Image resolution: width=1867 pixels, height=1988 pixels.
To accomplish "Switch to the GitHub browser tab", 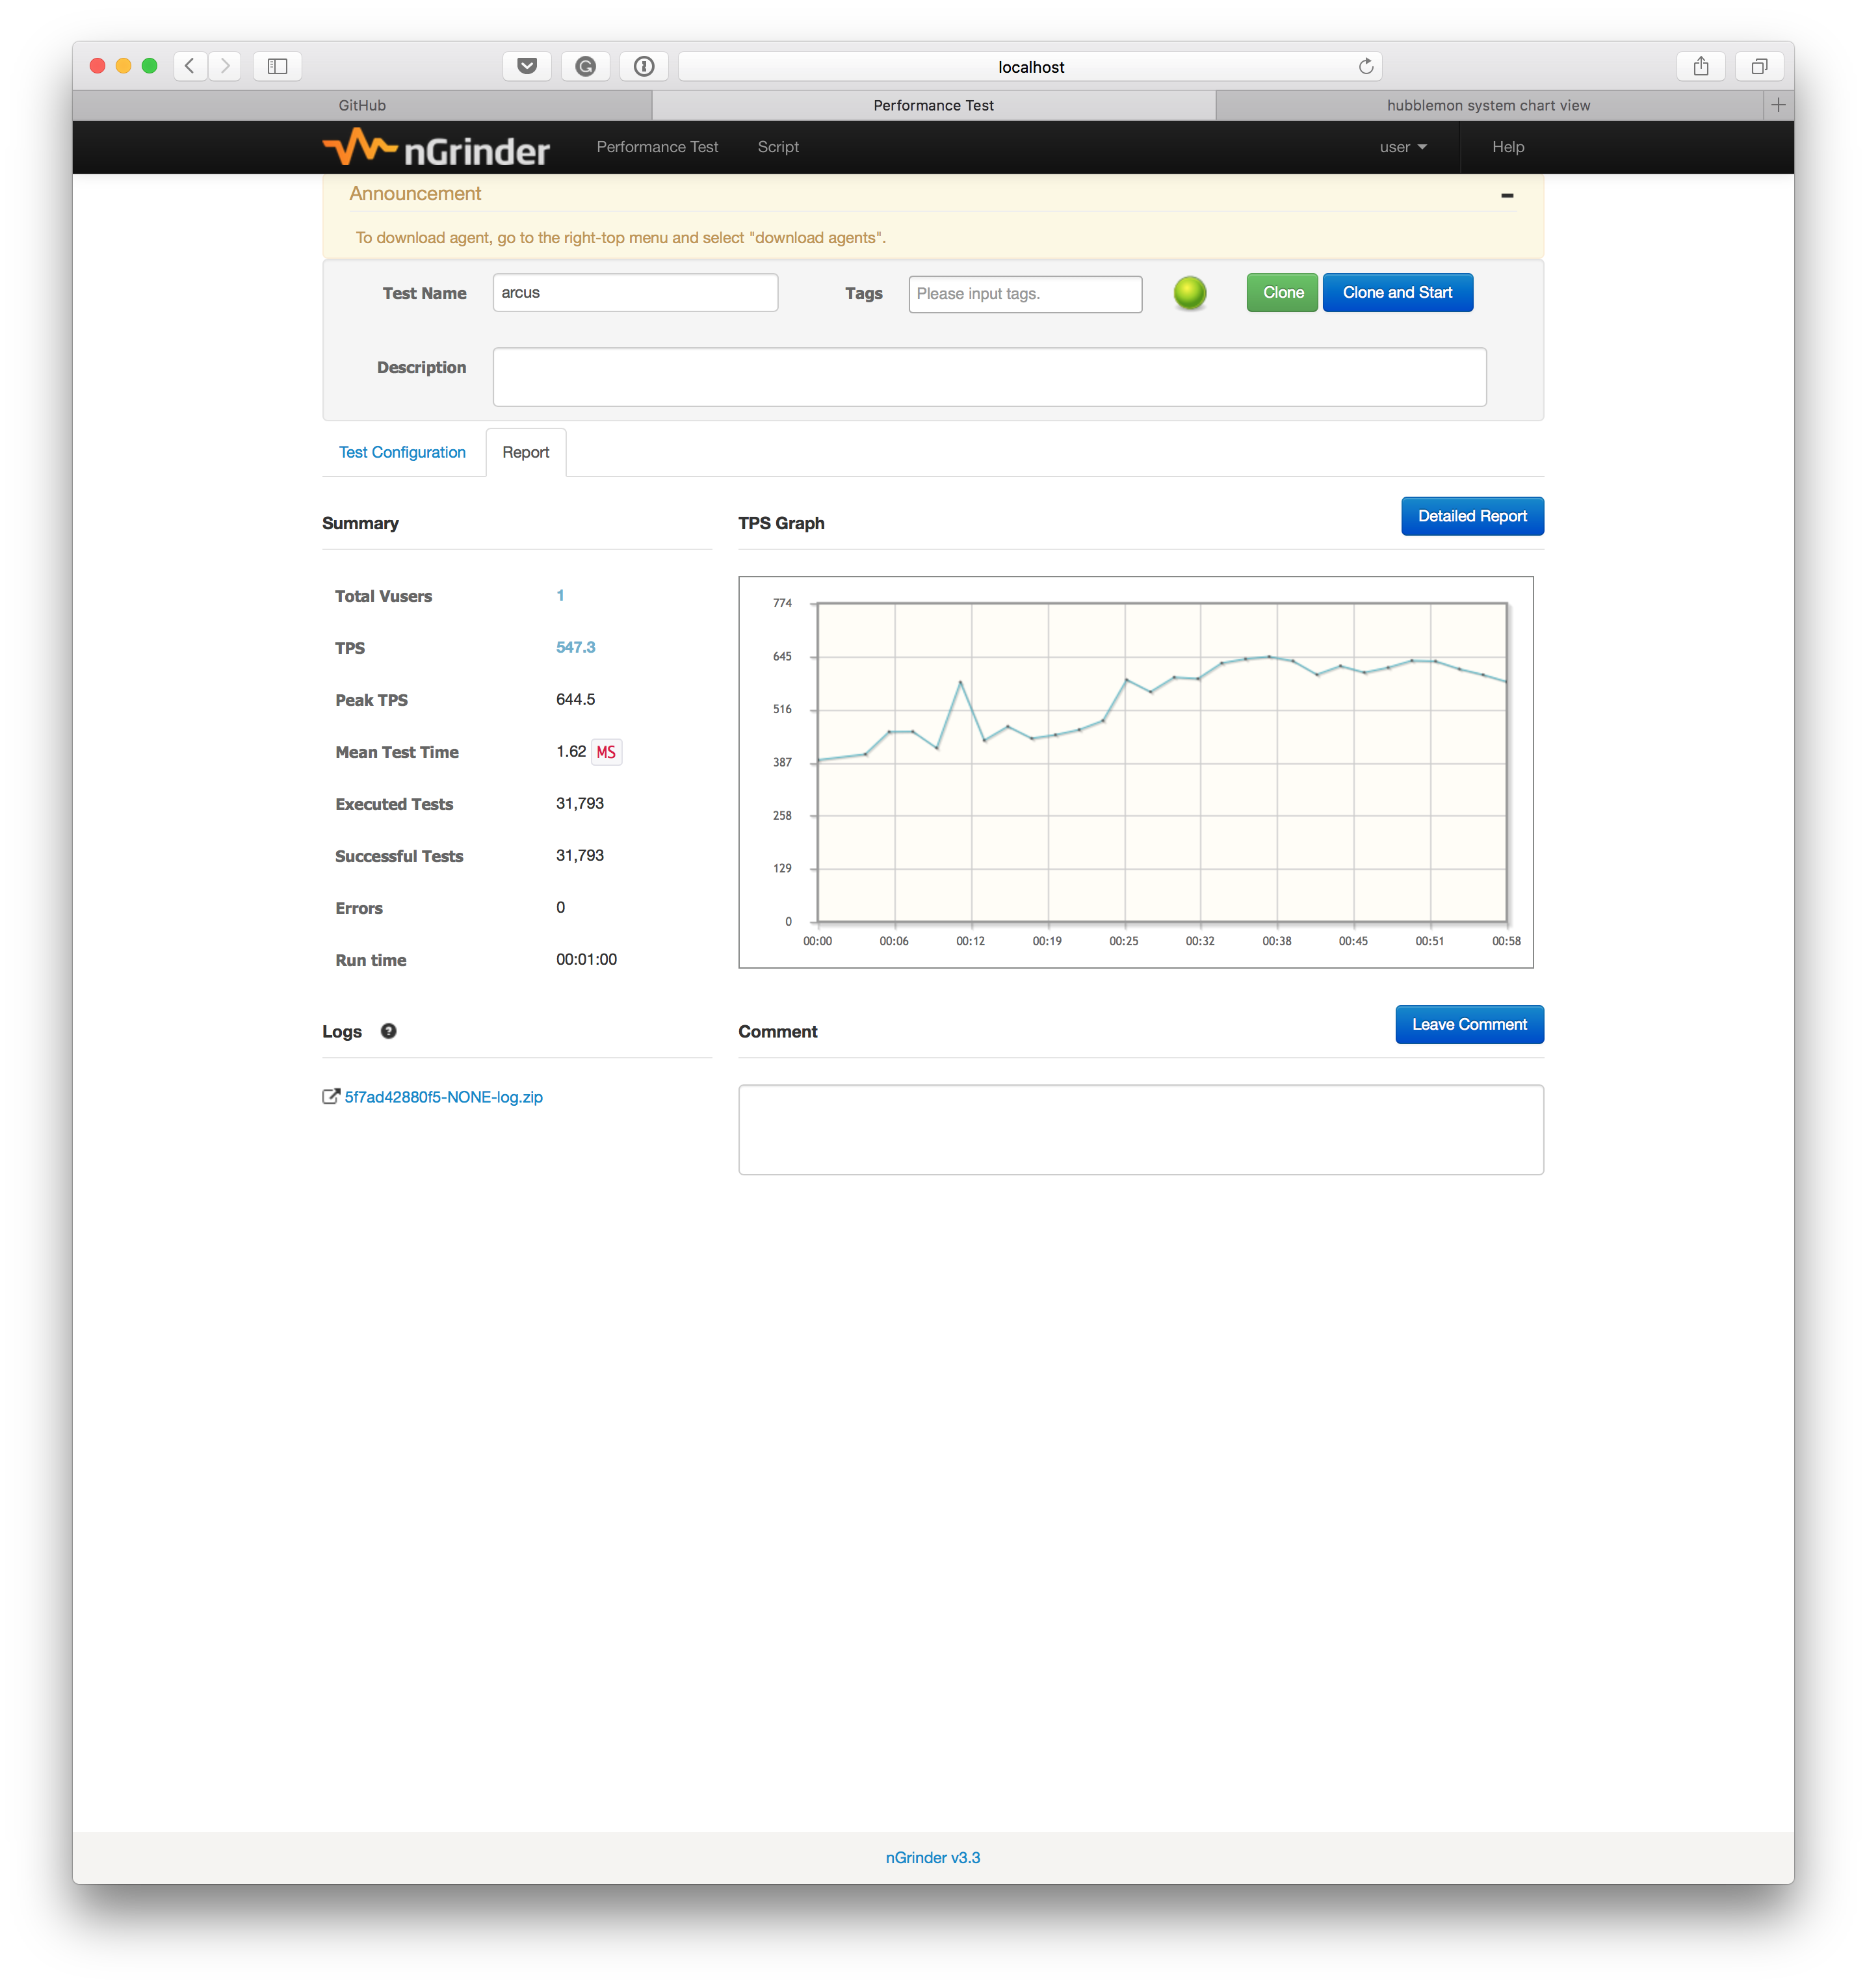I will click(362, 105).
